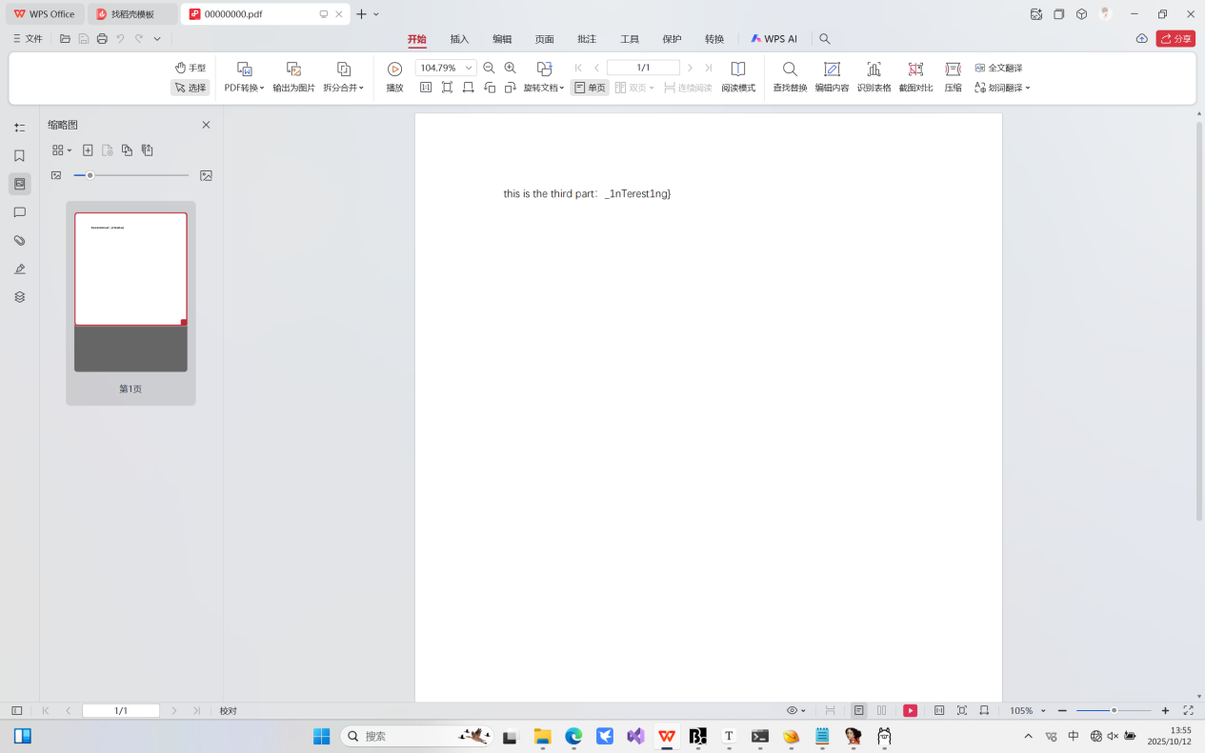Switch to the 批注 ribbon tab
Image resolution: width=1205 pixels, height=753 pixels.
587,39
